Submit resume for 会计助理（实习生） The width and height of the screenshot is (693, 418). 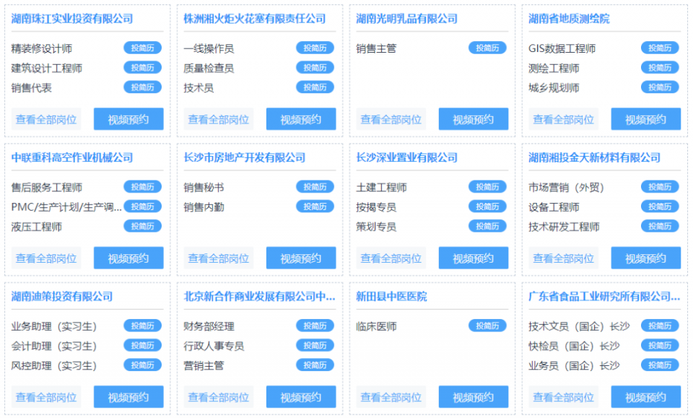(142, 345)
